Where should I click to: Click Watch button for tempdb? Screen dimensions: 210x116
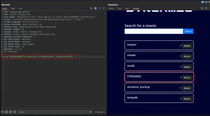pos(187,99)
